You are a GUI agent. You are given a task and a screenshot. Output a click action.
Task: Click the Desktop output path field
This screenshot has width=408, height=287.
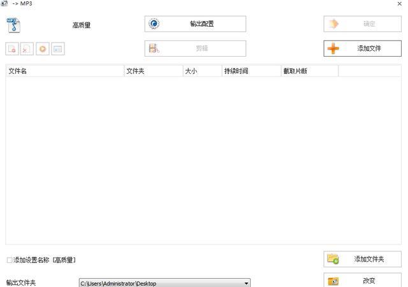159,283
